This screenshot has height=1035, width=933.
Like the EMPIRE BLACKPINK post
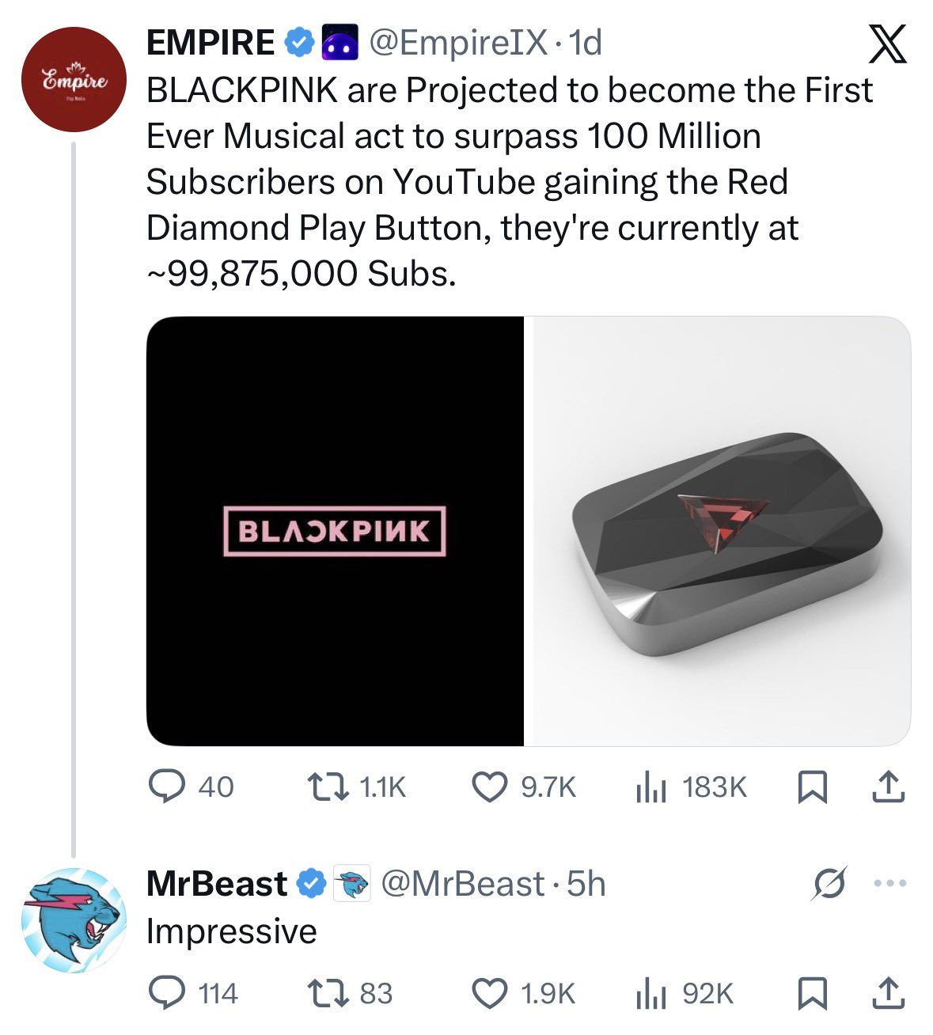click(x=490, y=787)
